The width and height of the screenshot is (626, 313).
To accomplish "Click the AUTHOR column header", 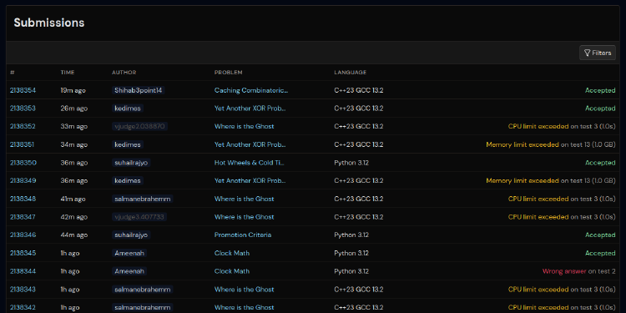I will 124,73.
